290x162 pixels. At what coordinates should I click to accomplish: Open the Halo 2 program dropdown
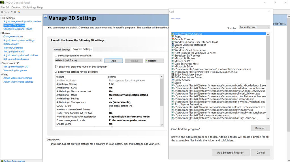pyautogui.click(x=79, y=60)
